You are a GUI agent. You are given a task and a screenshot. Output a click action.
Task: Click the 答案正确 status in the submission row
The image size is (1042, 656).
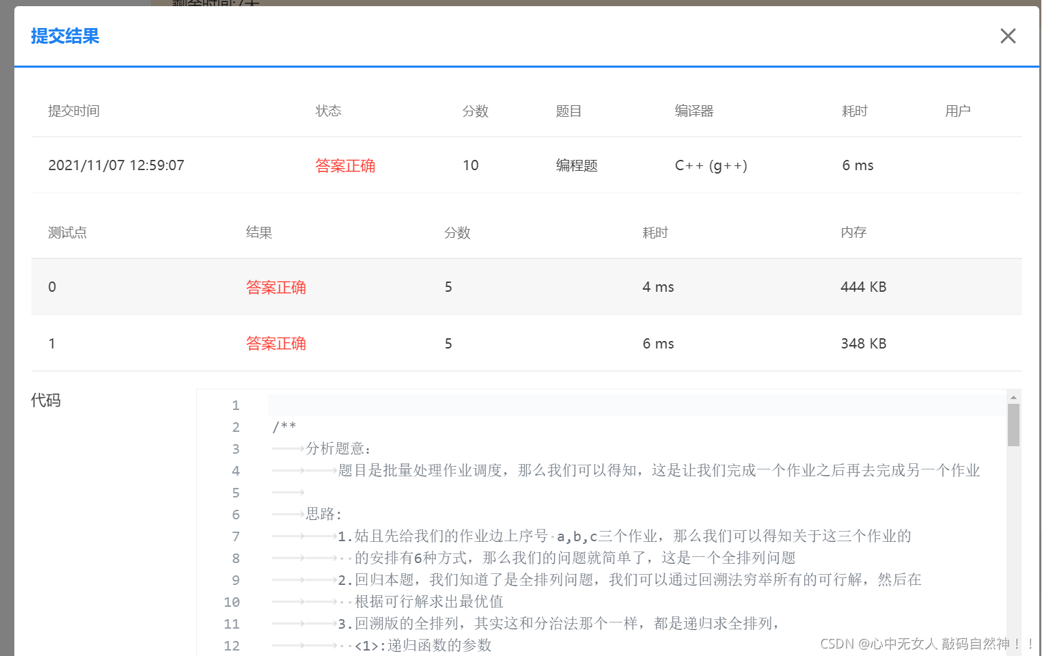[345, 165]
